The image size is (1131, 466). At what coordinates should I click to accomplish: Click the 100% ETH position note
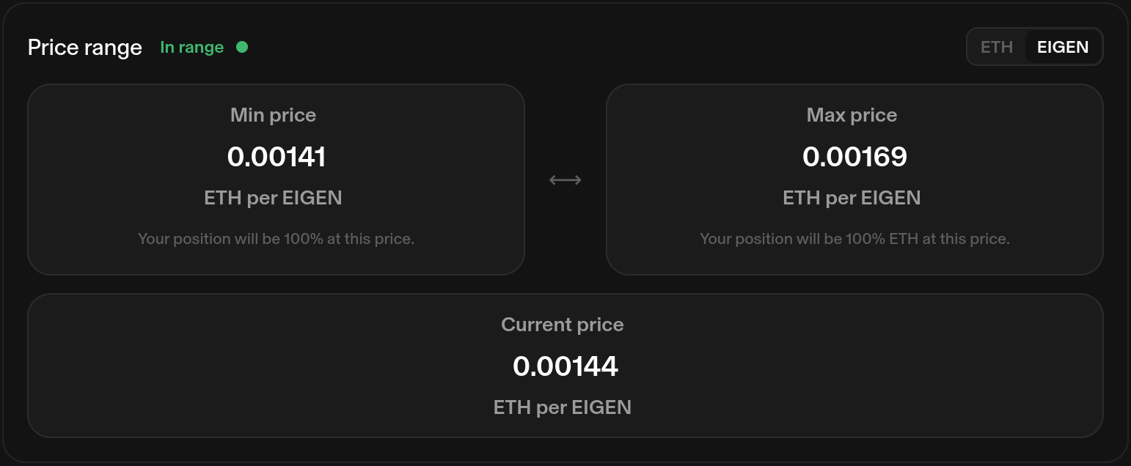854,239
